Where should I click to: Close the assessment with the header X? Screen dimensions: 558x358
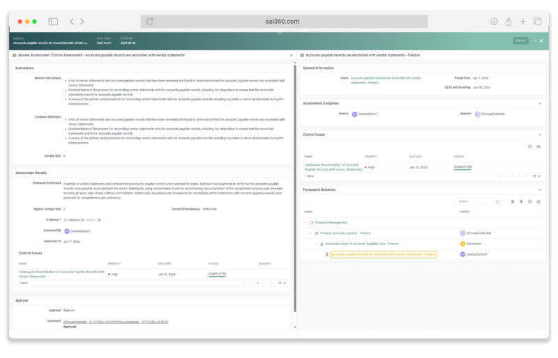[x=541, y=41]
